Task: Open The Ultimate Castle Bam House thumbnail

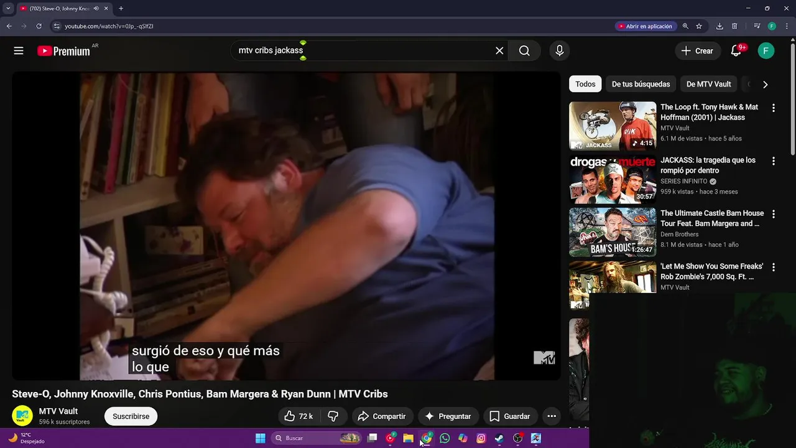Action: coord(613,232)
